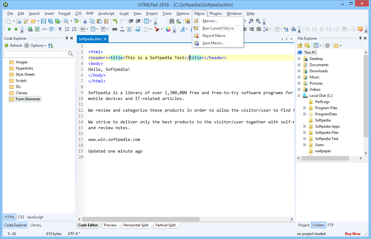The height and width of the screenshot is (239, 371).
Task: Pin the Code Explorer panel
Action: tap(67, 38)
